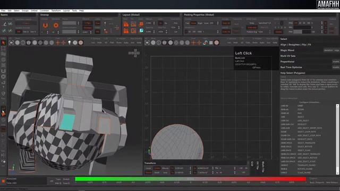Click the help shortcuts list scrollbar
The image size is (340, 191).
pos(337,139)
